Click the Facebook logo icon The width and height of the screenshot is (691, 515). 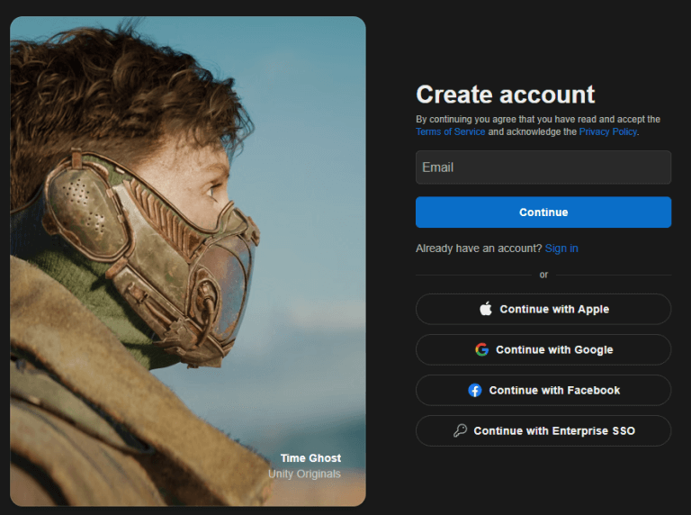(x=475, y=390)
